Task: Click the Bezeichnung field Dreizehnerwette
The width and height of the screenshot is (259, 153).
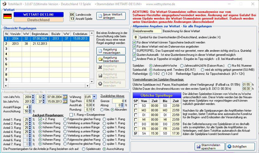Action: coord(147,31)
